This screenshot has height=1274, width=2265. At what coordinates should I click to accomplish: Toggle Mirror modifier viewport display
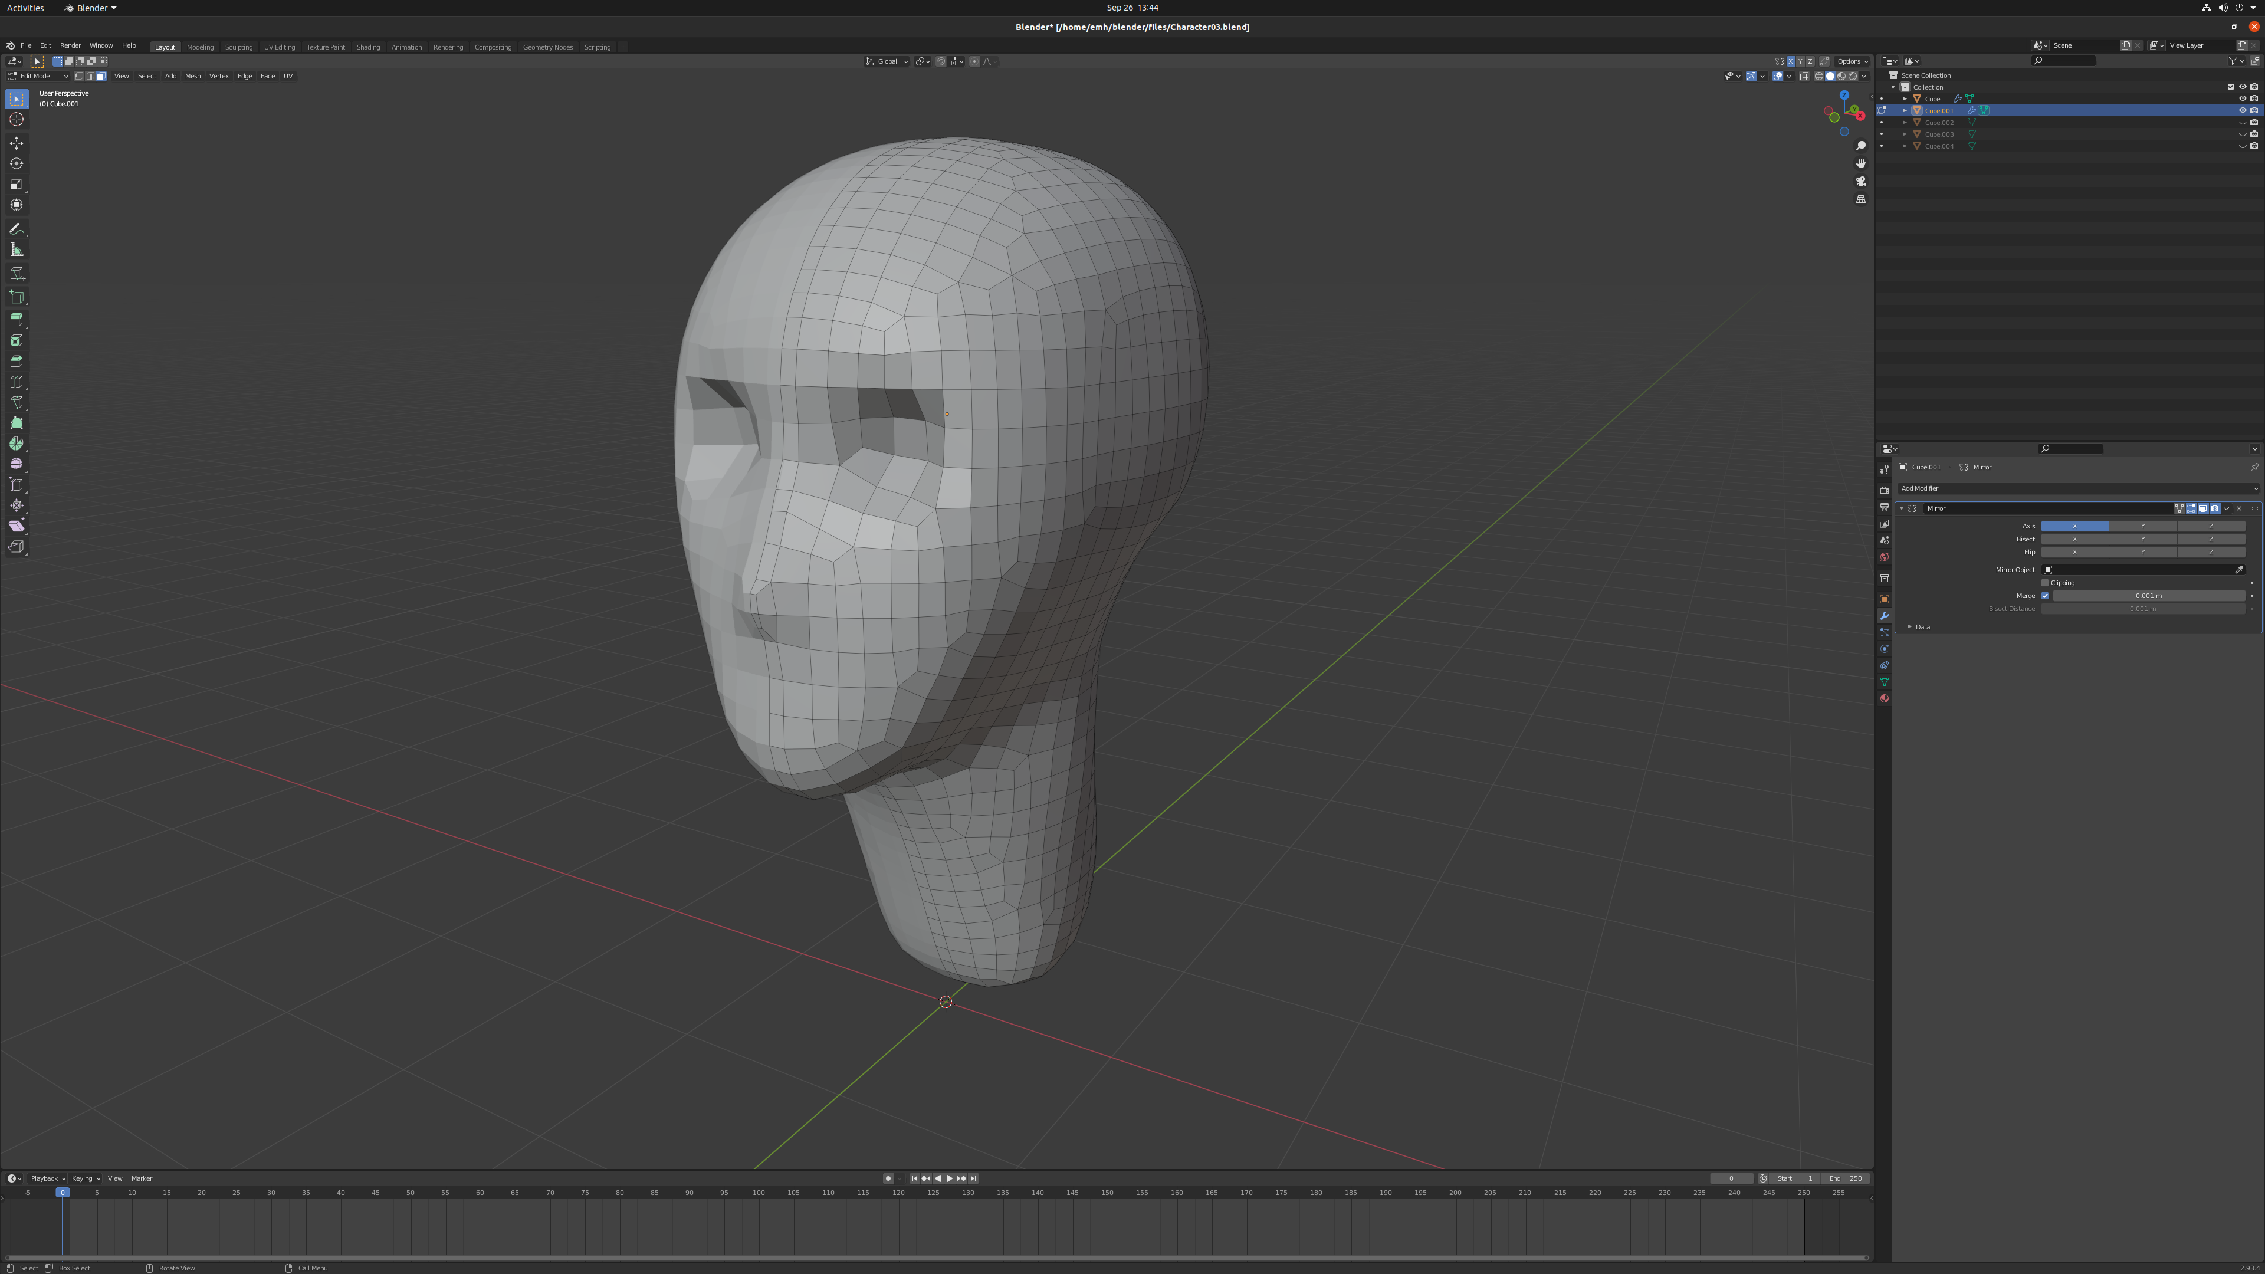2202,509
